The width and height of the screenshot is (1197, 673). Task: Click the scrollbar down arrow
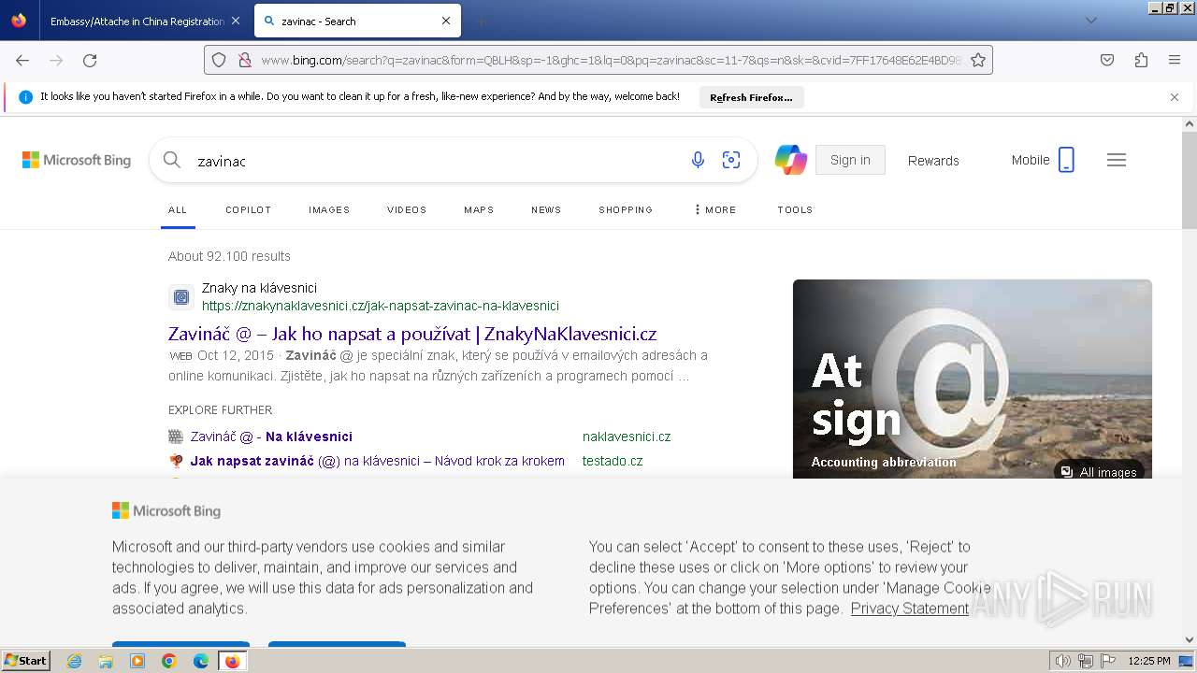click(x=1190, y=640)
